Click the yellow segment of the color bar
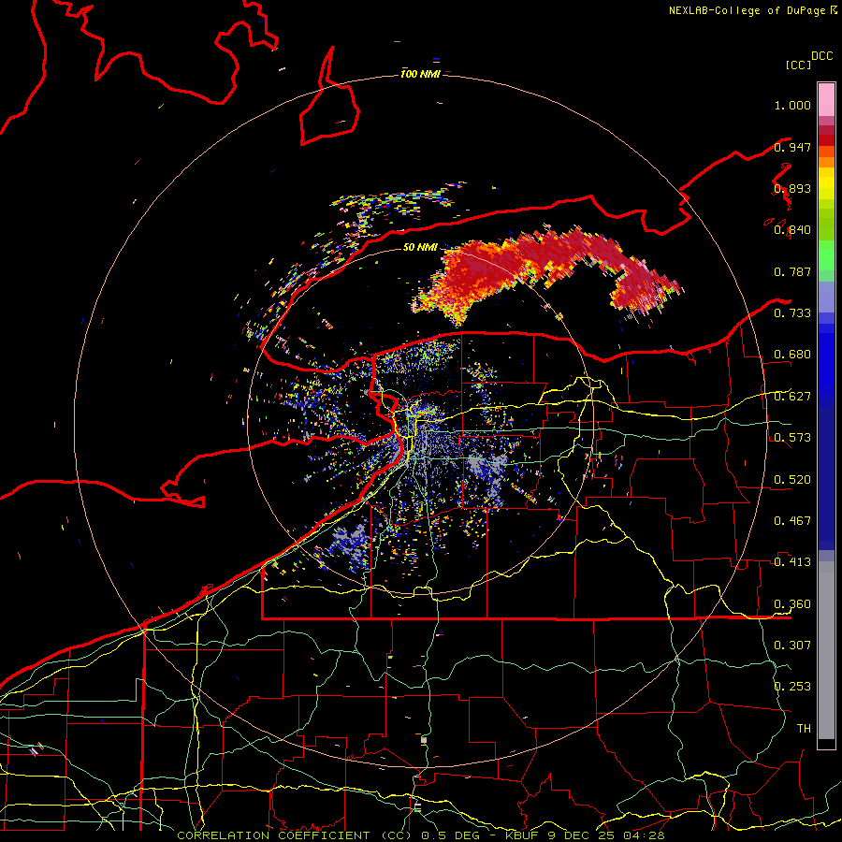Screen dimensions: 842x842 tap(826, 183)
